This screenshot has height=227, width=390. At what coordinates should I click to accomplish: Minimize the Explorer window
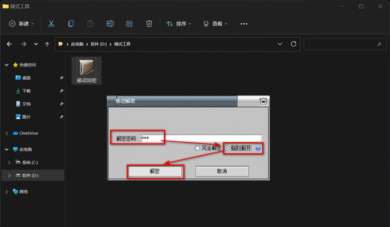point(342,7)
